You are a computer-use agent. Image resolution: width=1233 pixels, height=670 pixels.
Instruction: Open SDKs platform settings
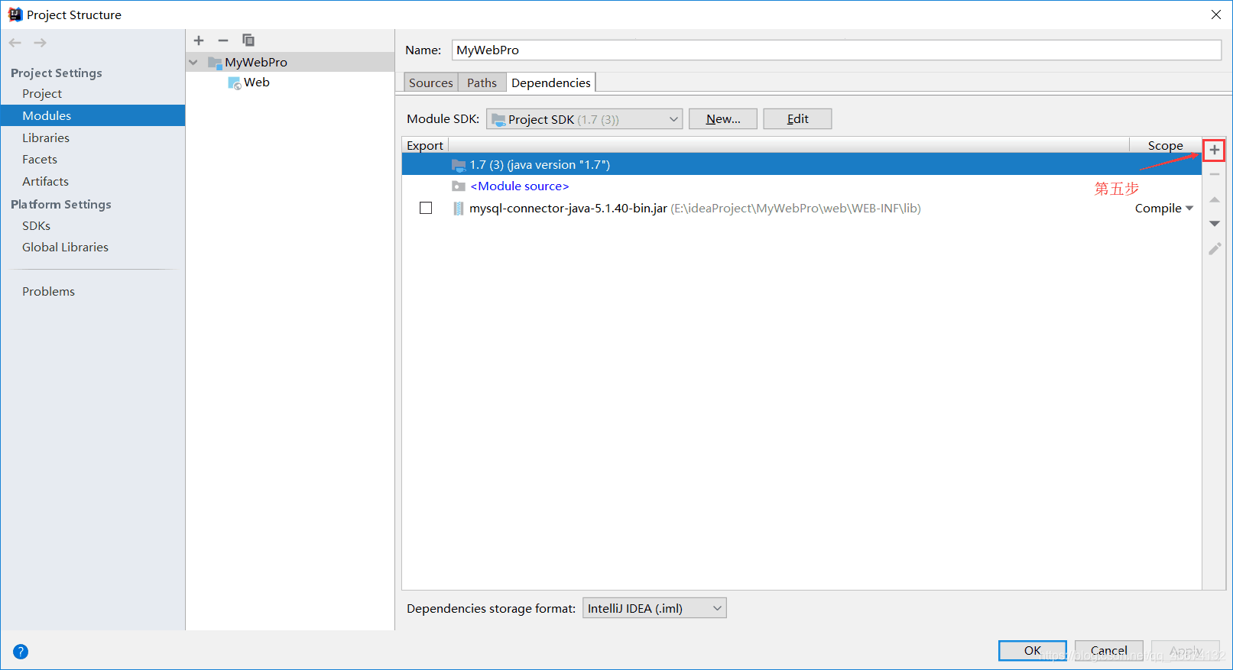coord(36,226)
